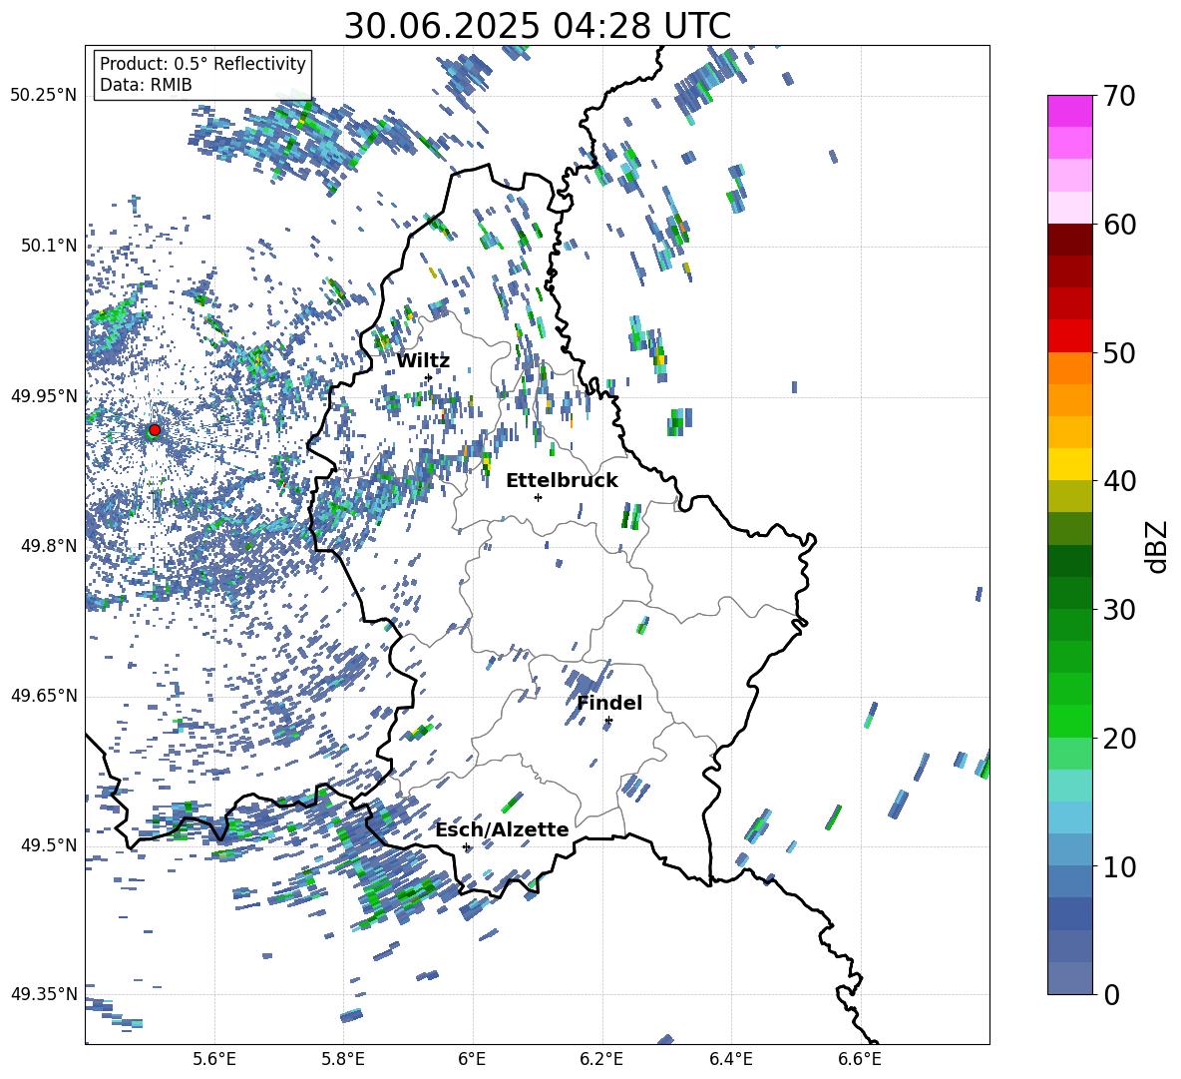
Task: Click the Ettelbruck station cross marker
Action: [538, 497]
